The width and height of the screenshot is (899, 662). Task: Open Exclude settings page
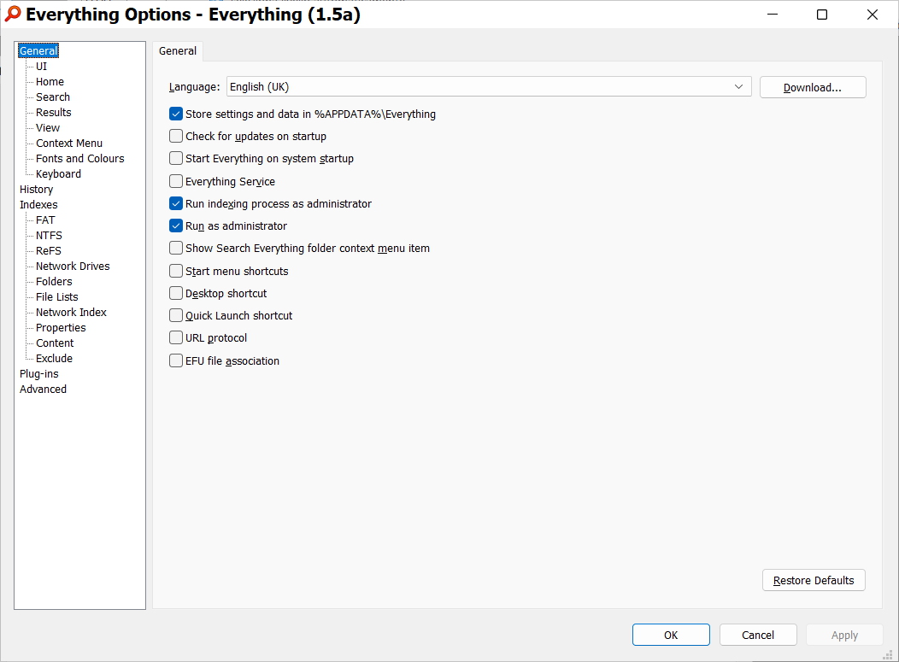pyautogui.click(x=54, y=358)
